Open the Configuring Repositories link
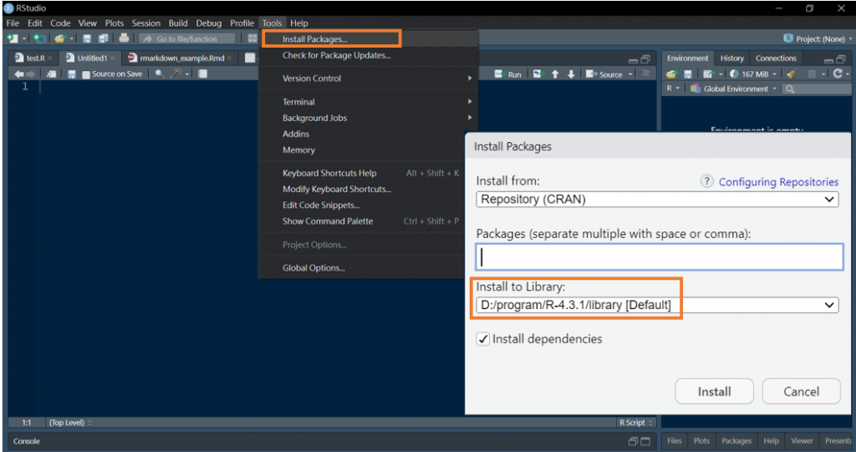856x452 pixels. coord(778,182)
